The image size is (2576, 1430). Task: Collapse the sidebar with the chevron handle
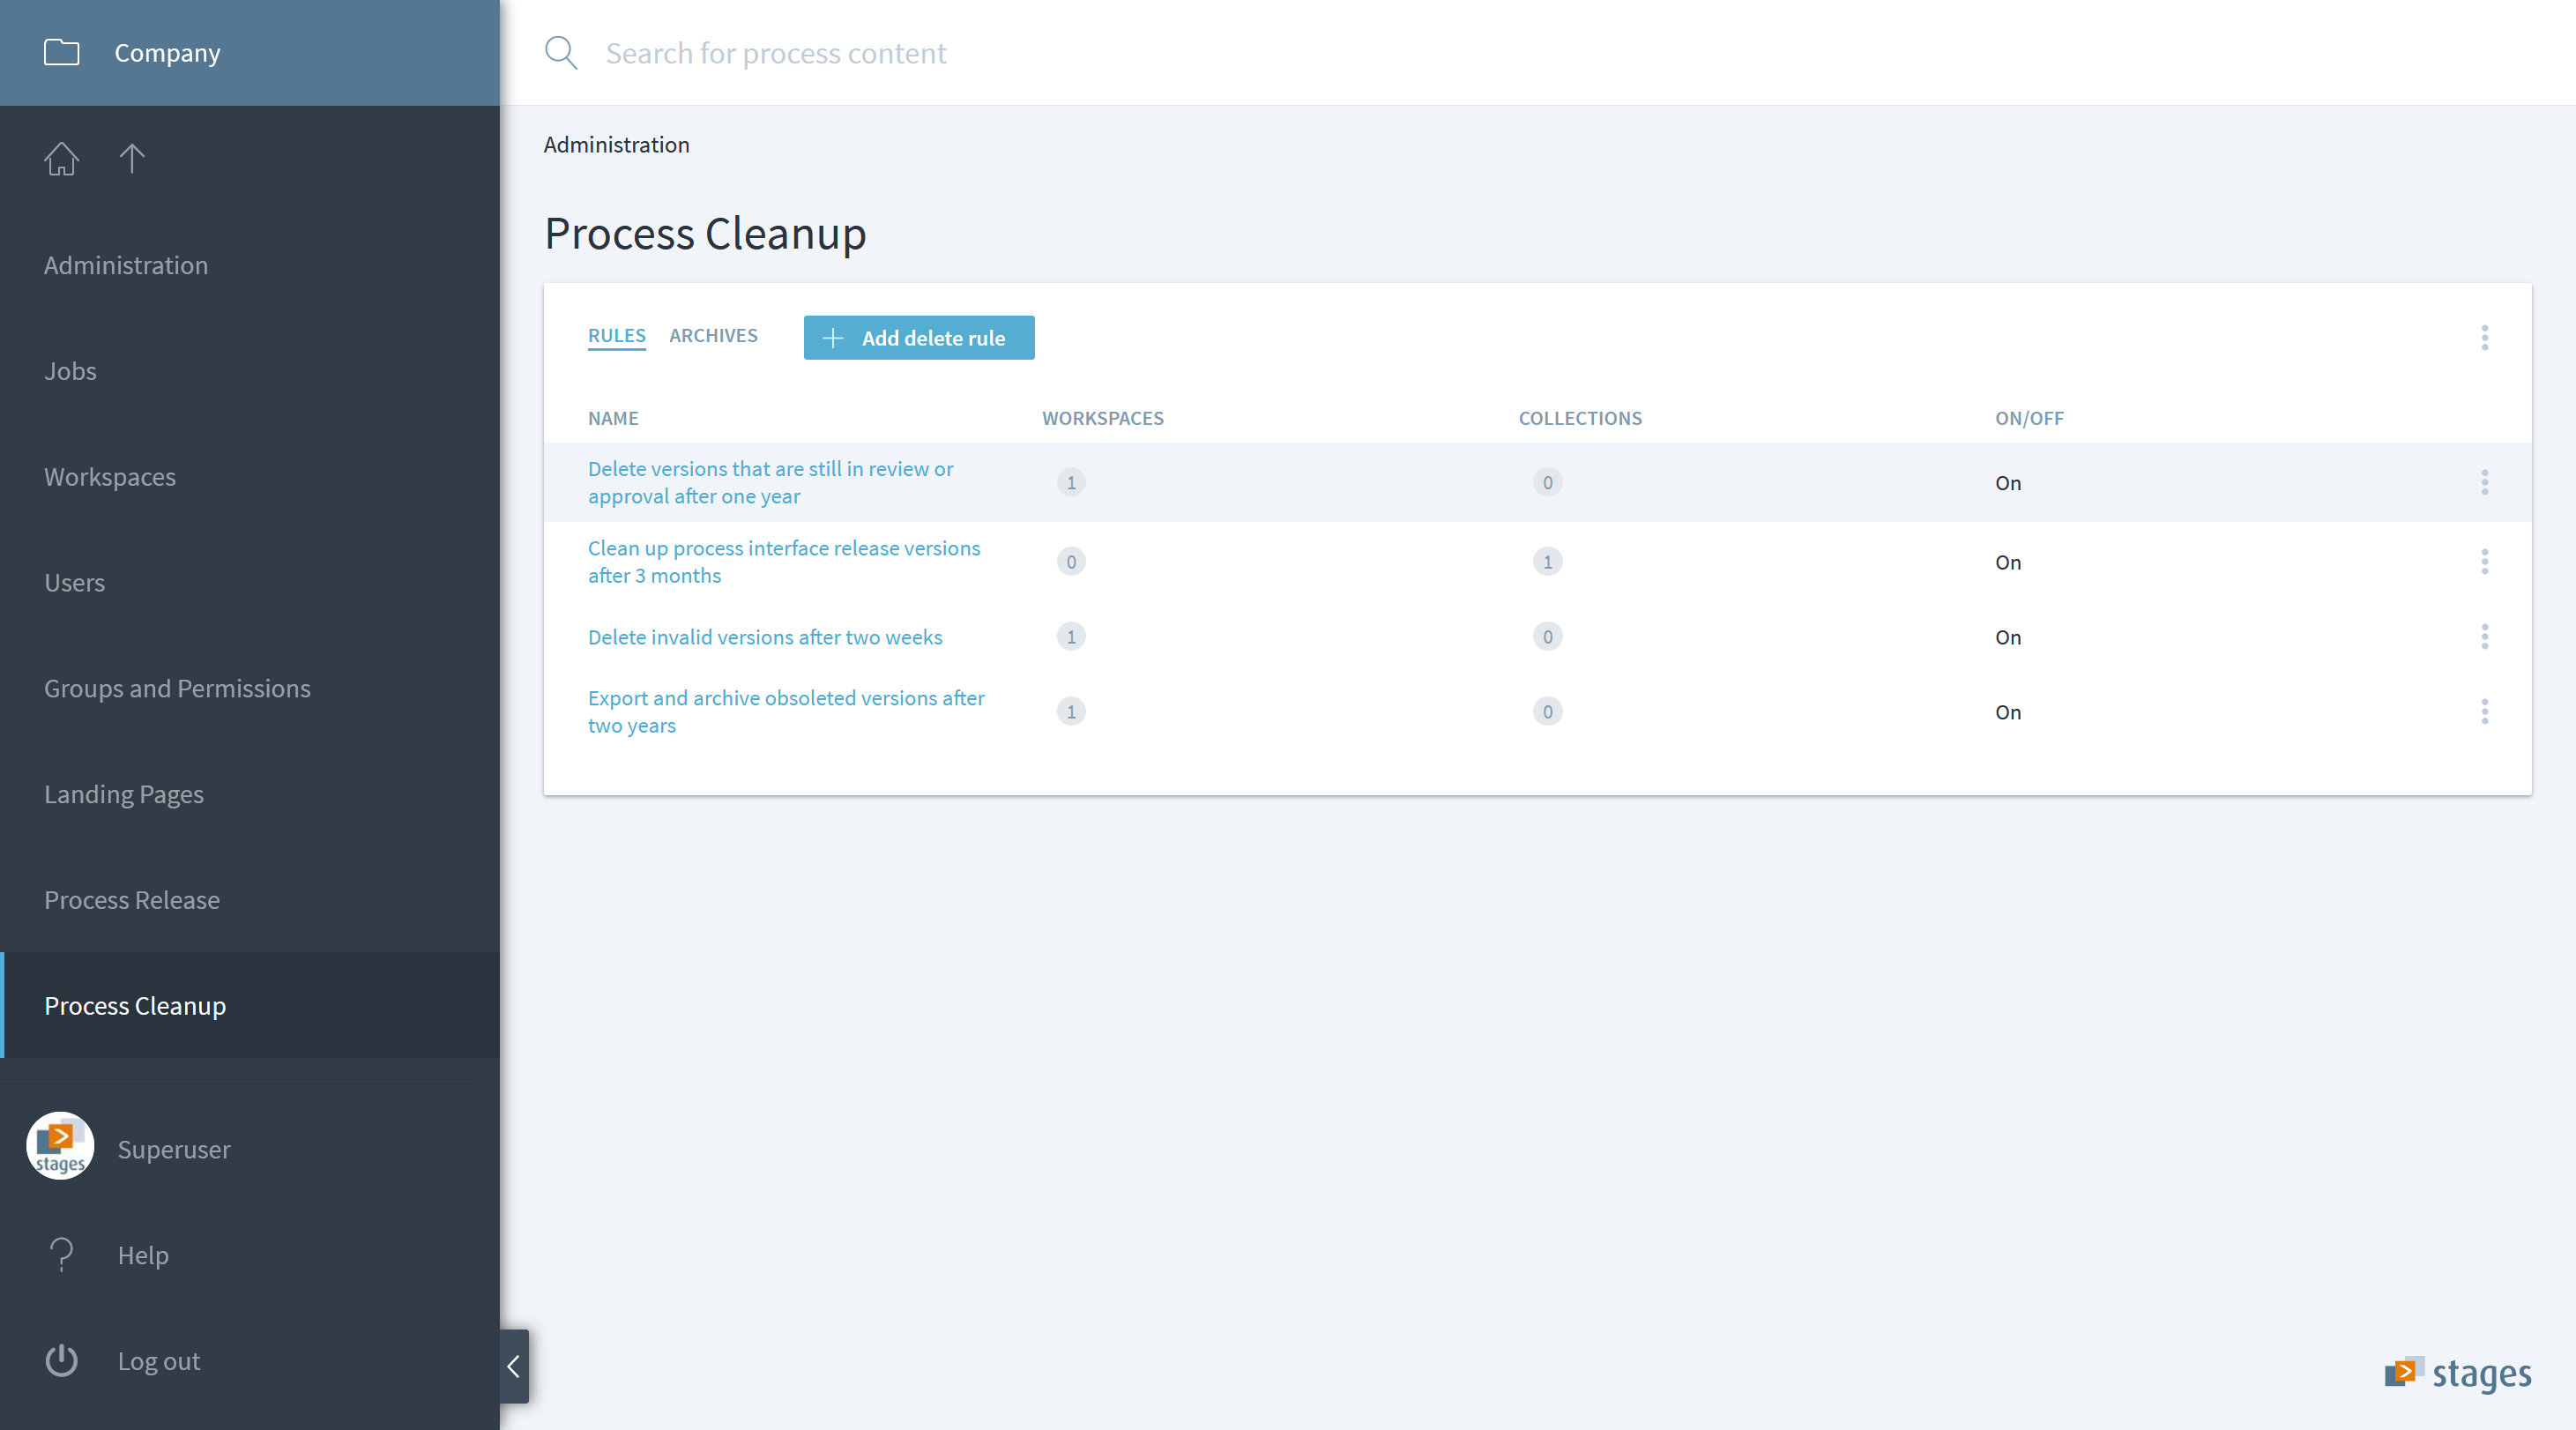pyautogui.click(x=513, y=1365)
